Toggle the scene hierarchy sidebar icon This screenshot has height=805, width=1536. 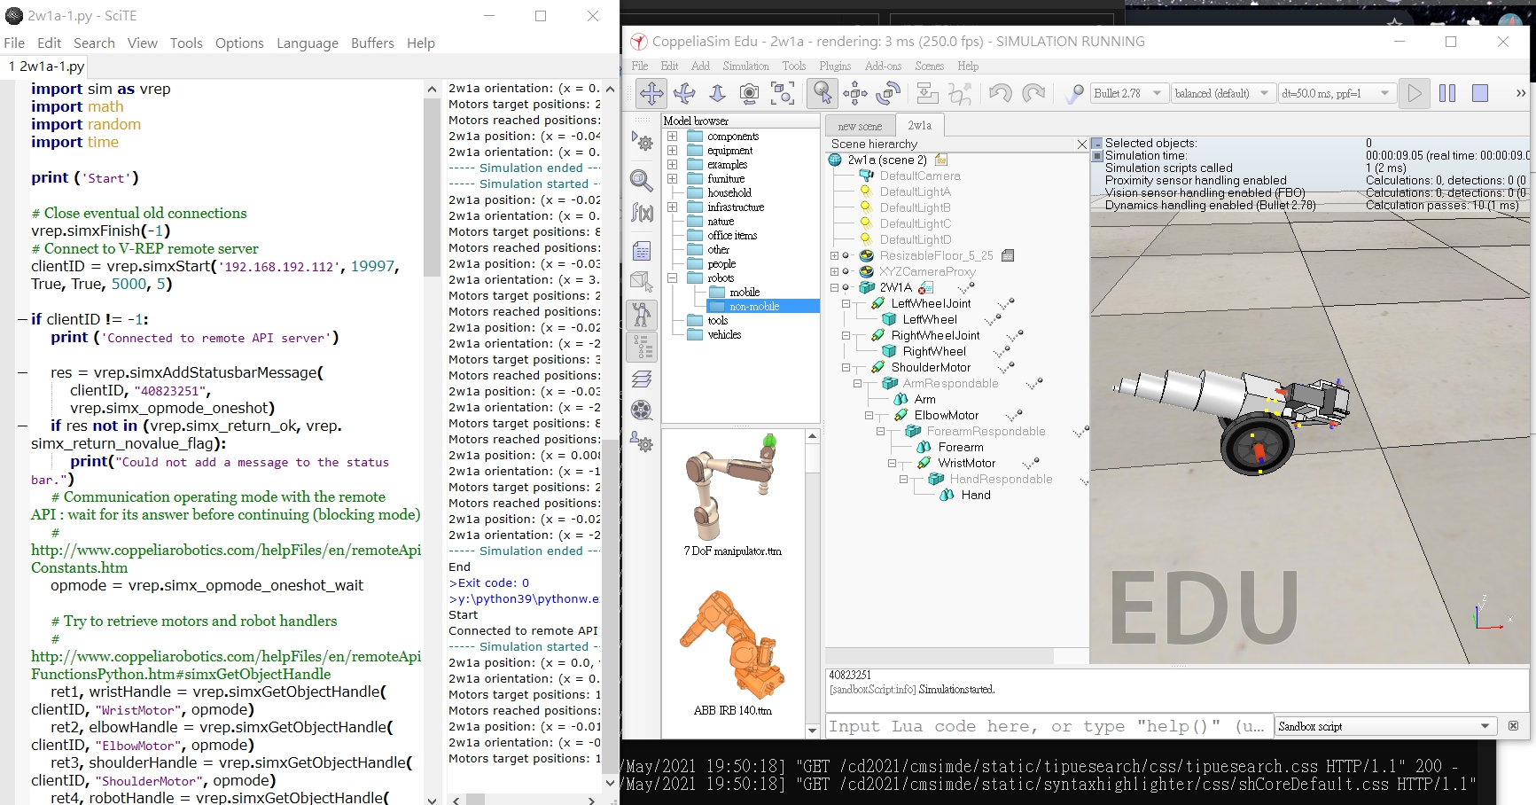[643, 347]
